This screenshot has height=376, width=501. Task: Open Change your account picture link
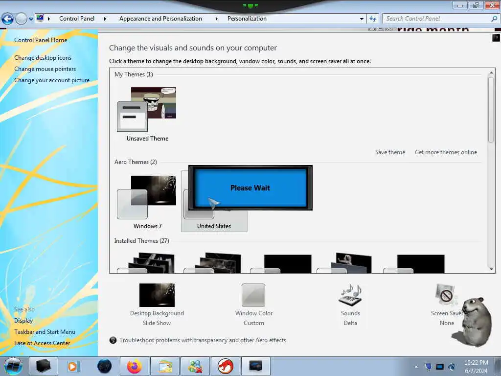52,80
